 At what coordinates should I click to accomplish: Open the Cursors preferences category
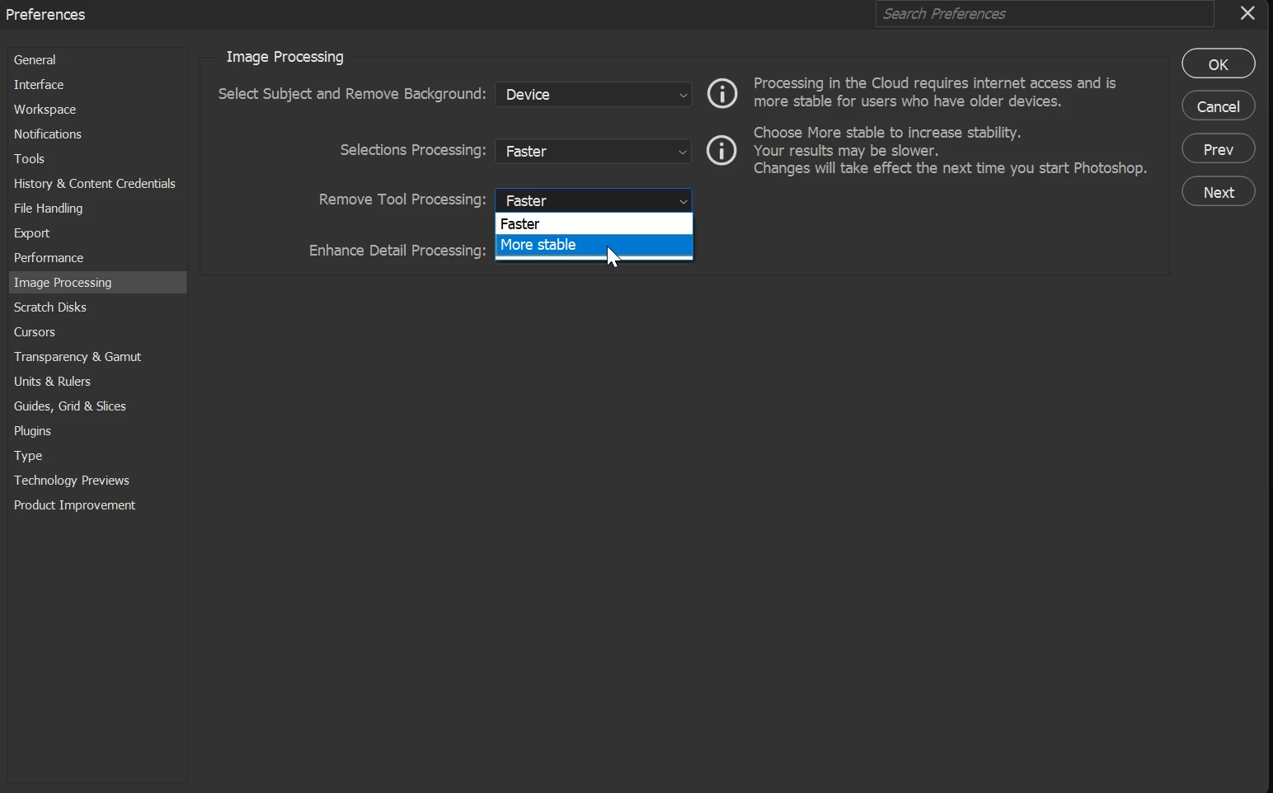[97, 332]
